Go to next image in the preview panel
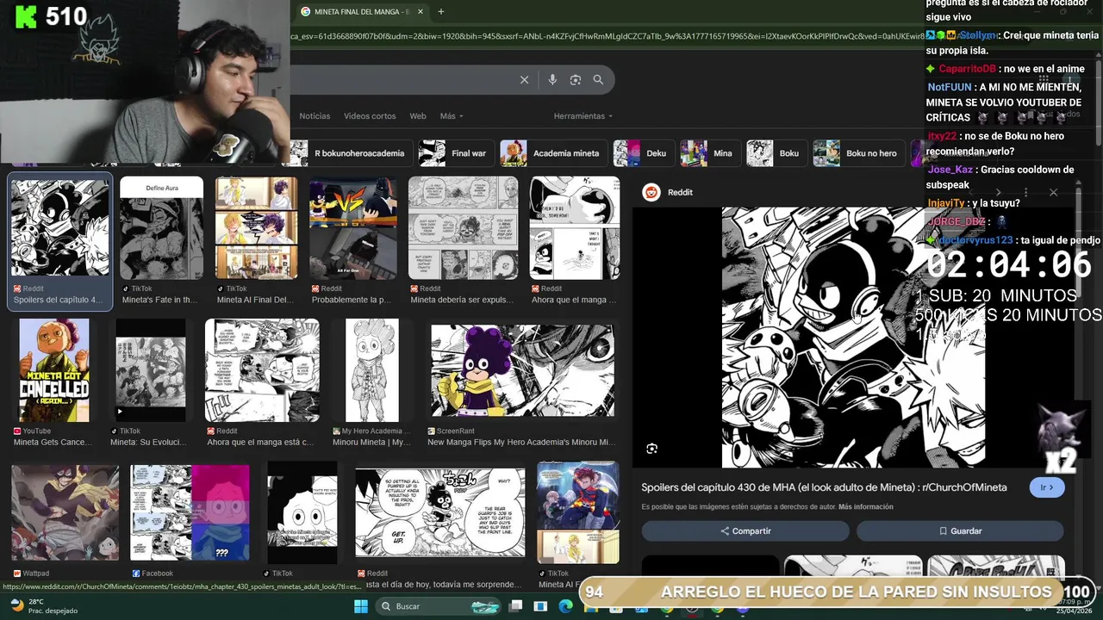Viewport: 1103px width, 620px height. click(x=999, y=192)
